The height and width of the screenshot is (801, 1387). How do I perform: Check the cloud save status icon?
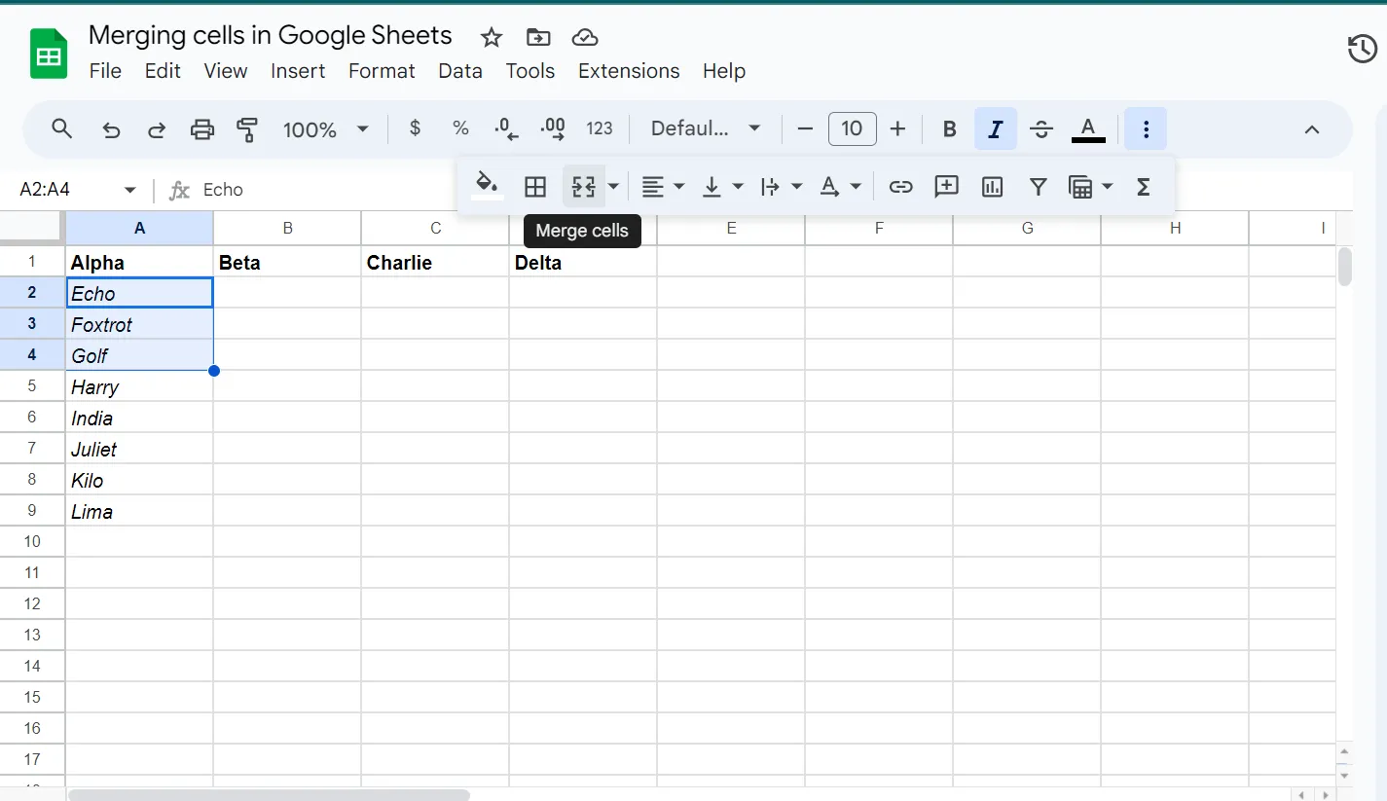(584, 37)
